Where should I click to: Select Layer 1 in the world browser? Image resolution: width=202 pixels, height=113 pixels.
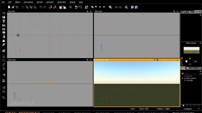click(x=187, y=74)
